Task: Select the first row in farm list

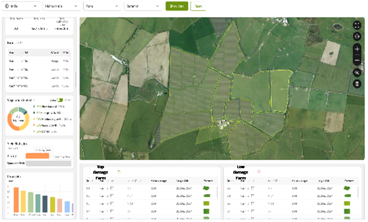Action: click(40, 52)
